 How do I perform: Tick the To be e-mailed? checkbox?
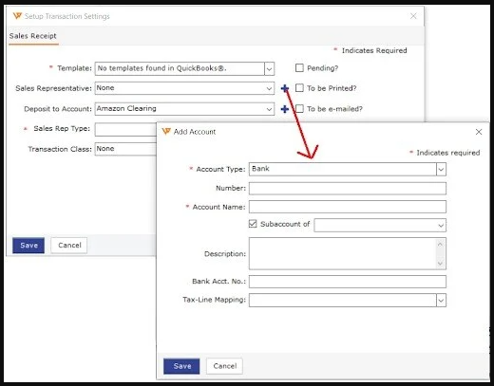[x=299, y=109]
